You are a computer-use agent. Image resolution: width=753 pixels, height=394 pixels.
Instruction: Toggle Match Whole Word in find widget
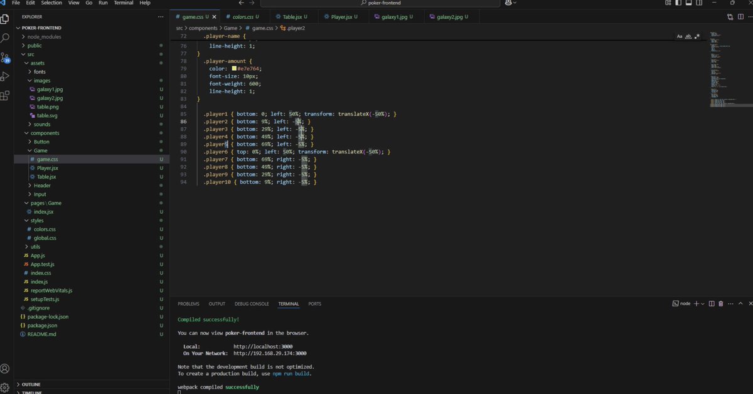point(688,36)
